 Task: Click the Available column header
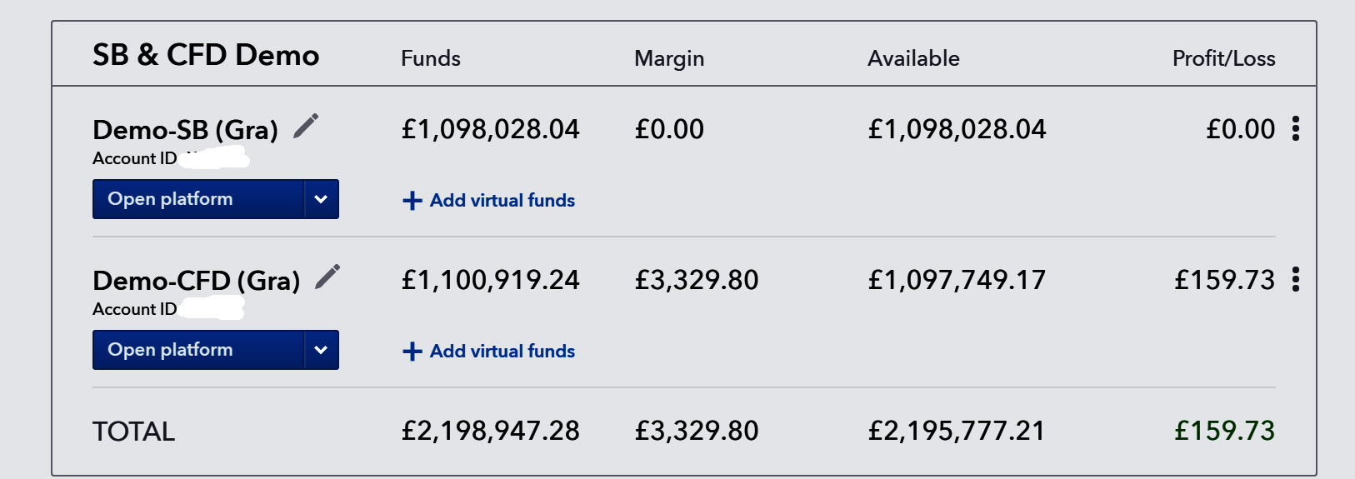pos(913,58)
